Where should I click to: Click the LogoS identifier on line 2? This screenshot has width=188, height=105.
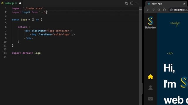click(x=26, y=12)
